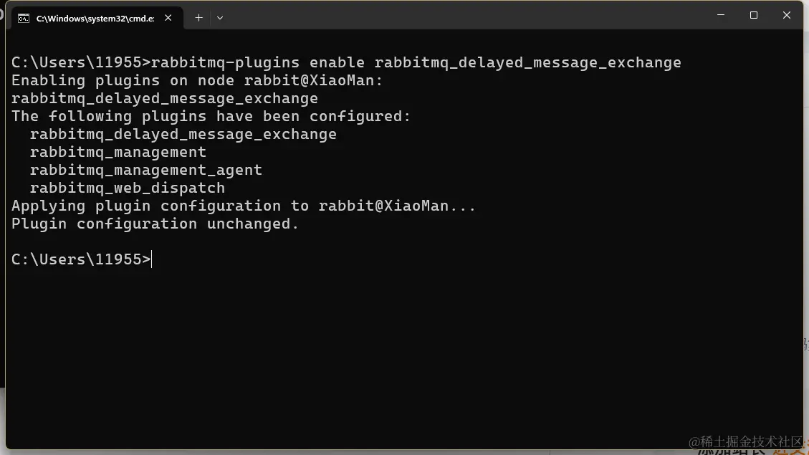Maximize the terminal window
The height and width of the screenshot is (455, 809).
[x=754, y=15]
